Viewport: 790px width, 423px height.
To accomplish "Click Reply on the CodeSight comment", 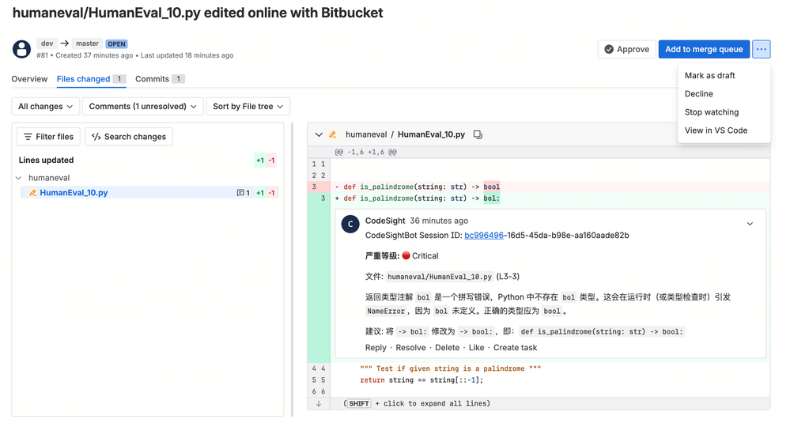I will [376, 347].
